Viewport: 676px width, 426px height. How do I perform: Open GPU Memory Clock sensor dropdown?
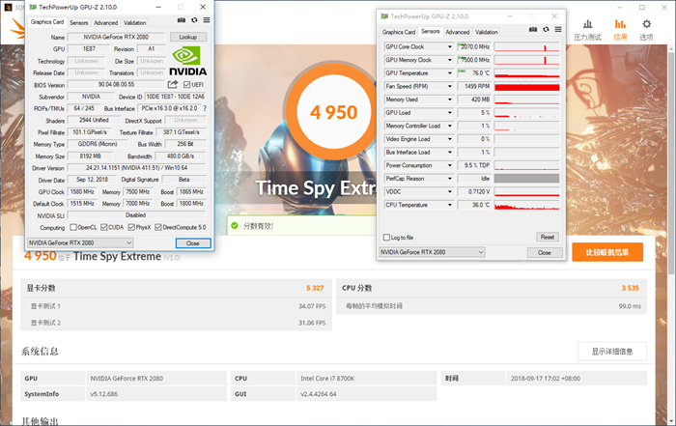click(x=449, y=60)
